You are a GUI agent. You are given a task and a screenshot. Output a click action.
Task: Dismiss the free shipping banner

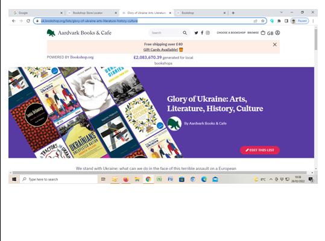[274, 45]
